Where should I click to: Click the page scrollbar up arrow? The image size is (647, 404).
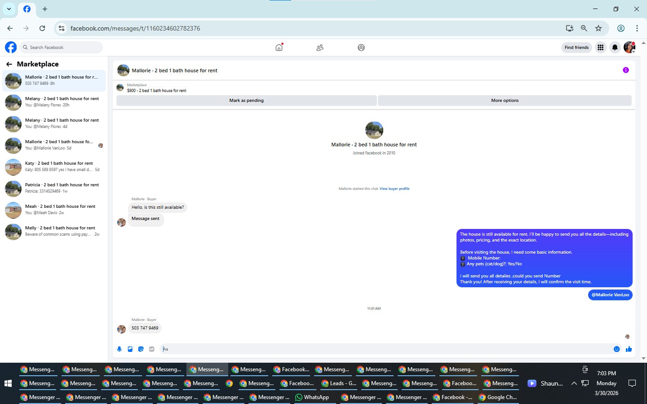click(644, 43)
